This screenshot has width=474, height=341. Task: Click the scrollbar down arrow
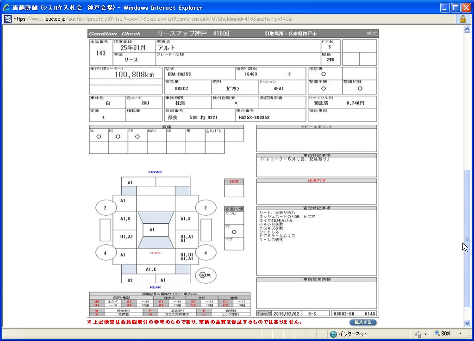[467, 323]
